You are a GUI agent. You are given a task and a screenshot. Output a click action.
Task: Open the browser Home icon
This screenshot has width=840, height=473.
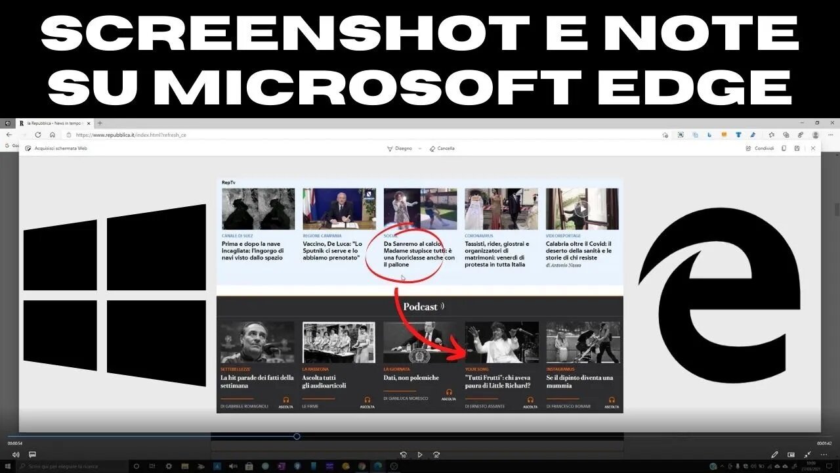pos(52,135)
